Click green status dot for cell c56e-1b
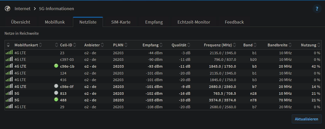This screenshot has height=129, width=325. (56, 66)
